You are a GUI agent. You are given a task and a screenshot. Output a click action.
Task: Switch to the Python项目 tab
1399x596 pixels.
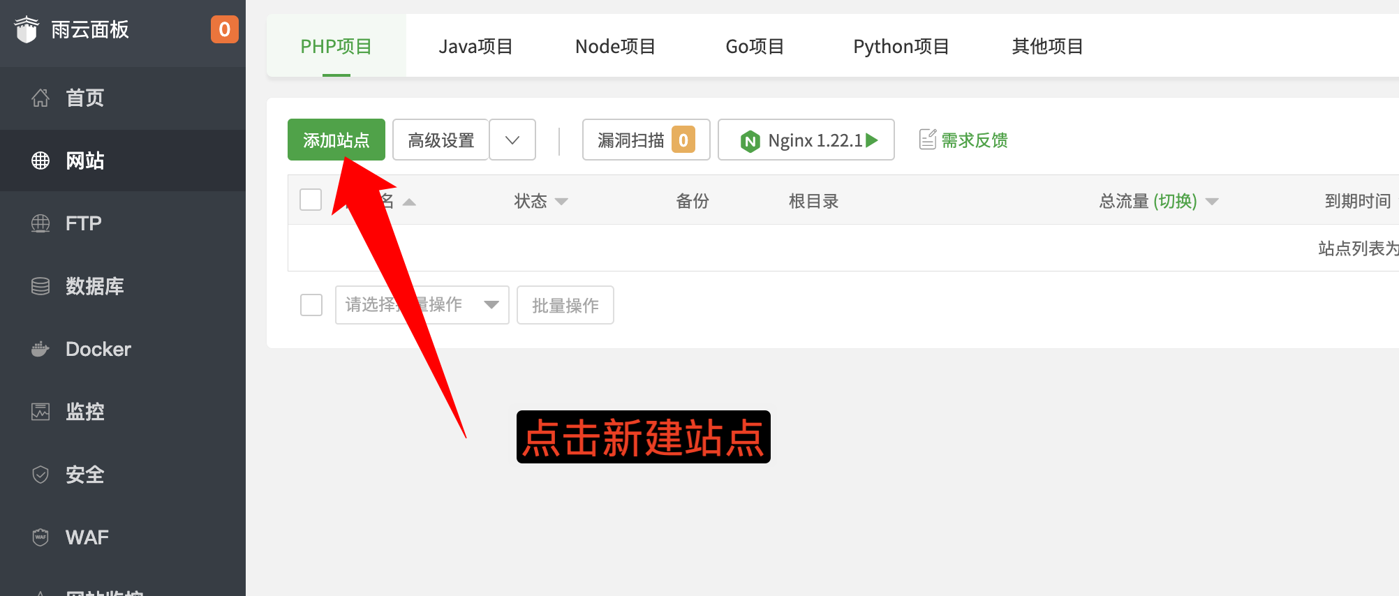coord(901,47)
